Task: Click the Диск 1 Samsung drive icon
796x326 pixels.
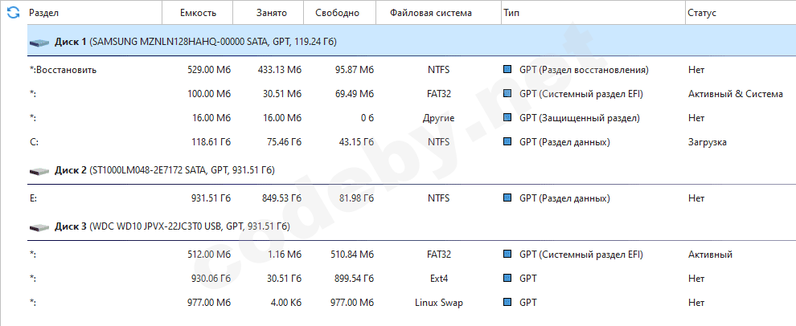Action: 39,42
